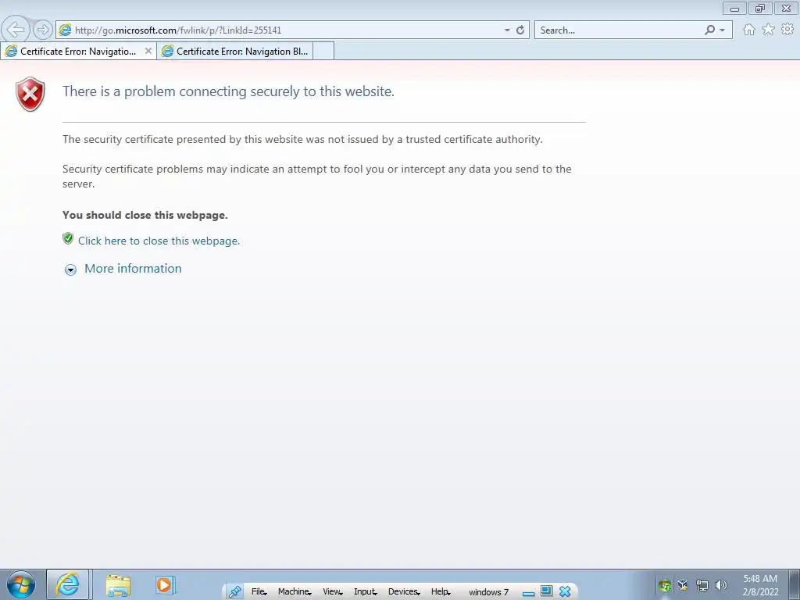Screen dimensions: 800x600
Task: Open Favorites with the star icon
Action: pyautogui.click(x=768, y=30)
